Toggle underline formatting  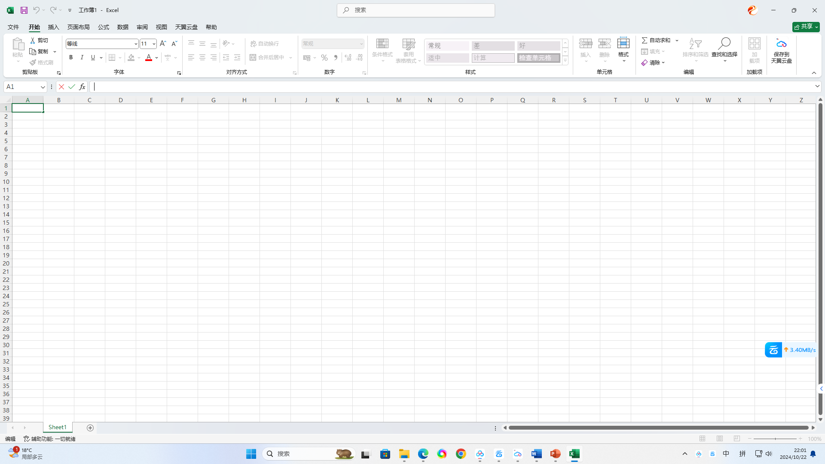coord(92,57)
